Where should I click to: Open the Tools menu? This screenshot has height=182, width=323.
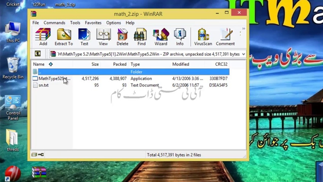point(75,23)
